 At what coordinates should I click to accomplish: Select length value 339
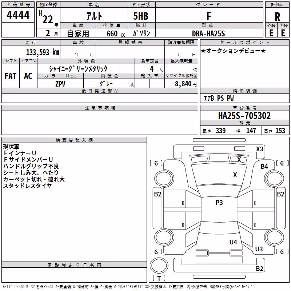click(221, 131)
